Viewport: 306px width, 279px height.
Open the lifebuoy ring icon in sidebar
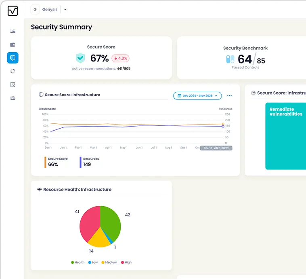coord(13,71)
